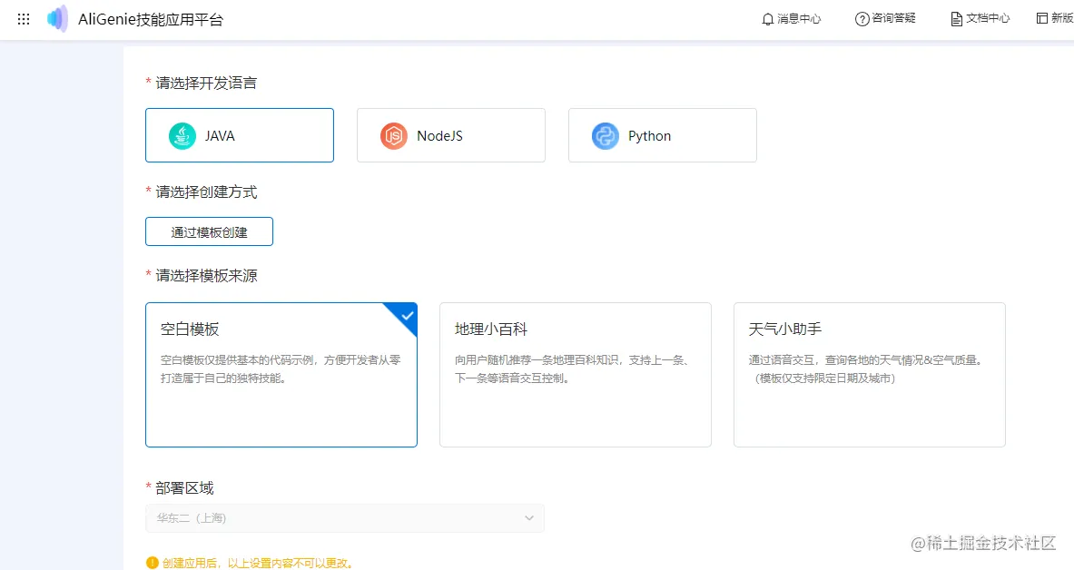Select the 地理小百科 template card
1074x570 pixels.
point(576,375)
